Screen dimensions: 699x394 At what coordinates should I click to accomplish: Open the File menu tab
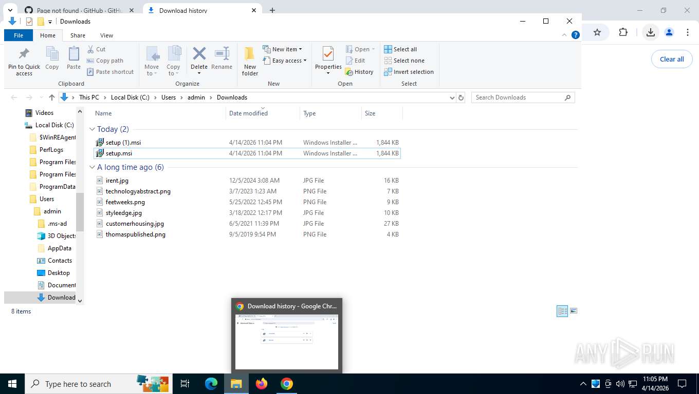click(19, 35)
